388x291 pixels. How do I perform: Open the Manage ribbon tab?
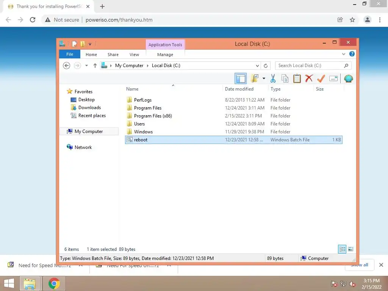click(x=165, y=55)
